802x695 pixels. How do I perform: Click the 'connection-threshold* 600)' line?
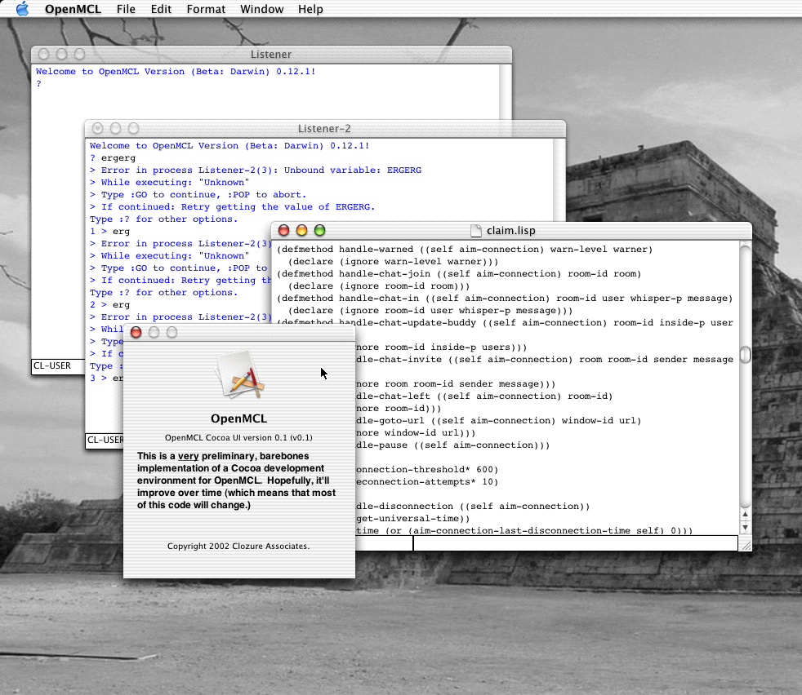coord(427,470)
